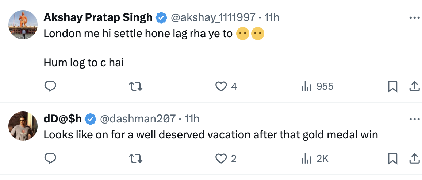The image size is (422, 180).
Task: Reply to Akshay Pratap Singh's tweet
Action: coord(50,86)
